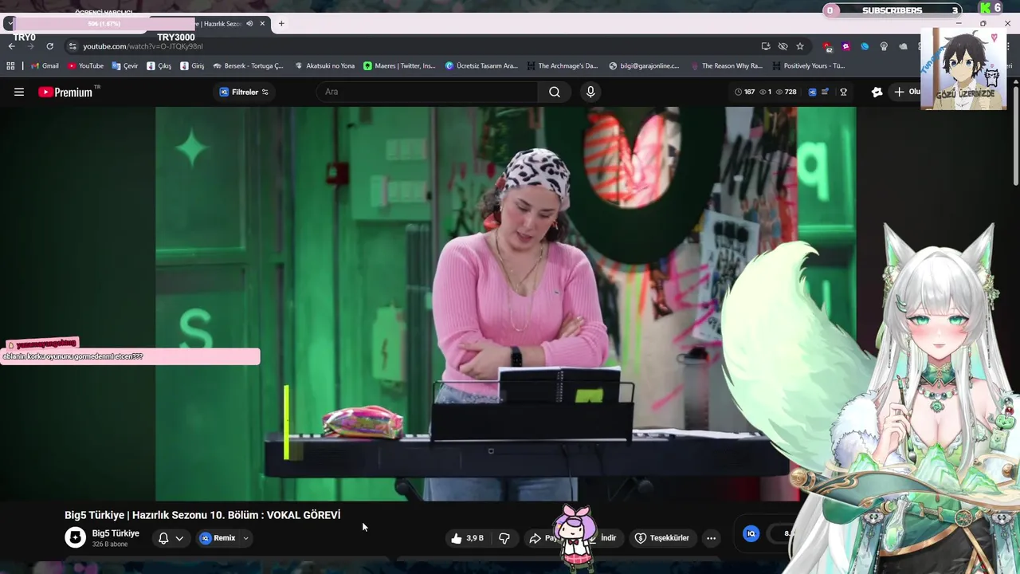Image resolution: width=1020 pixels, height=574 pixels.
Task: Click the Oluştur create button
Action: [x=907, y=92]
